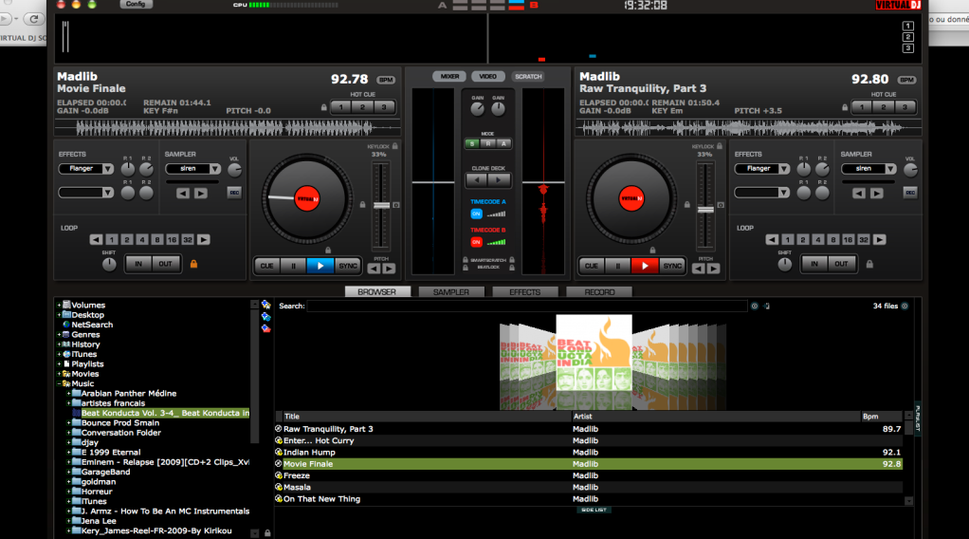The width and height of the screenshot is (969, 539).
Task: Click right deck sampler REC icon
Action: coord(910,193)
